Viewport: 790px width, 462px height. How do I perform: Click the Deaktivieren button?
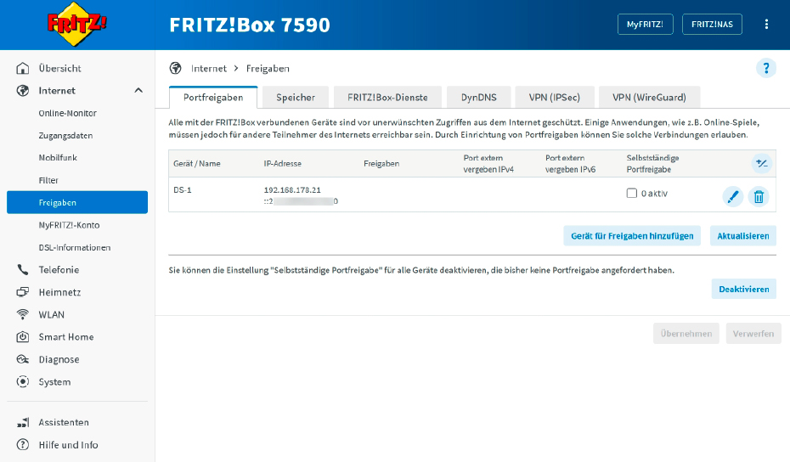743,289
